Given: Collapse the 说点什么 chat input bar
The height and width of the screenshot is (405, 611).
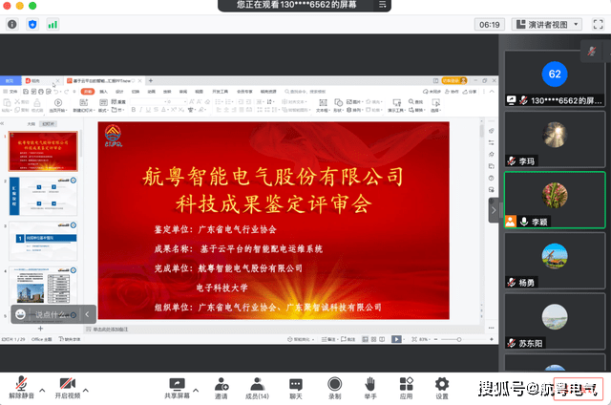Looking at the screenshot, I should [x=87, y=314].
